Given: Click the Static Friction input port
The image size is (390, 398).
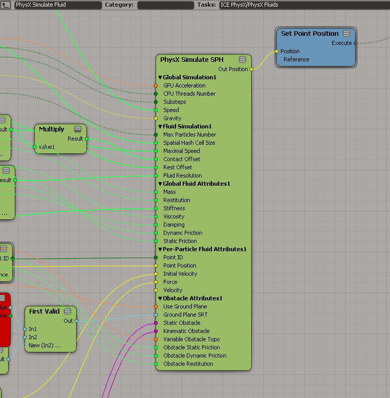Looking at the screenshot, I should click(x=156, y=241).
